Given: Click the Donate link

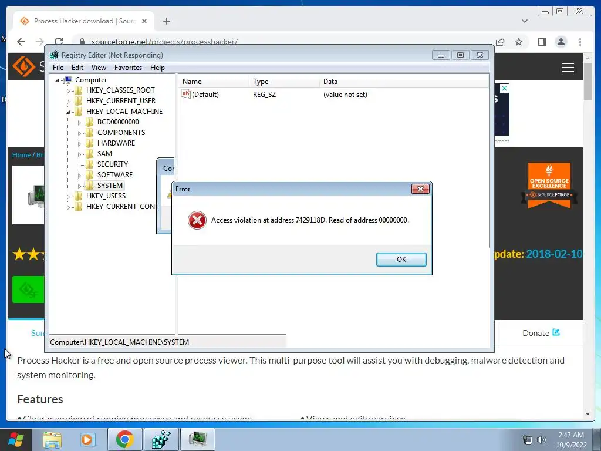Looking at the screenshot, I should click(x=541, y=333).
